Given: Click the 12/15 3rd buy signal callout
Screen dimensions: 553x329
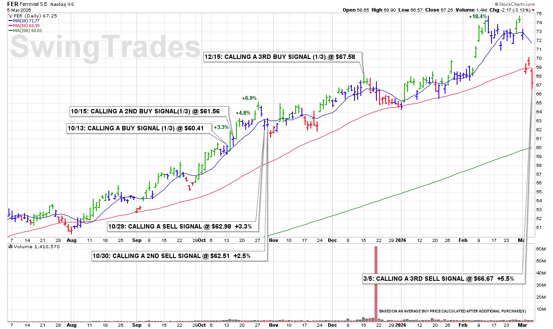Looking at the screenshot, I should (x=283, y=57).
